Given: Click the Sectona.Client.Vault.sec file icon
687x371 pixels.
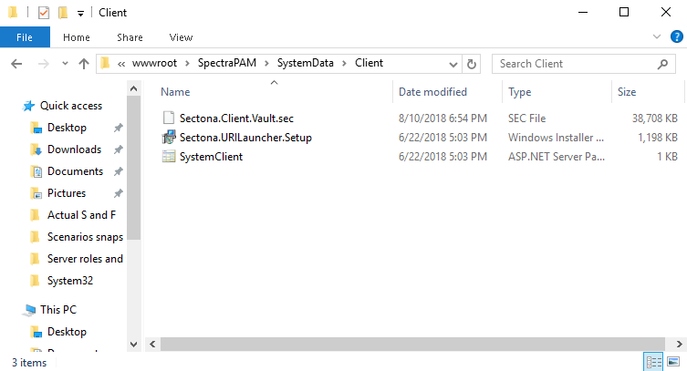Looking at the screenshot, I should point(168,118).
